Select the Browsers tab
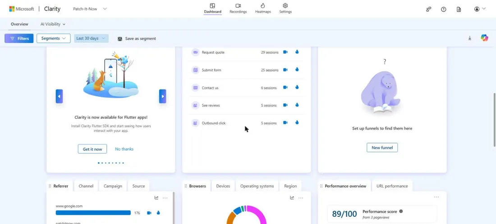The image size is (496, 224). coord(196,186)
